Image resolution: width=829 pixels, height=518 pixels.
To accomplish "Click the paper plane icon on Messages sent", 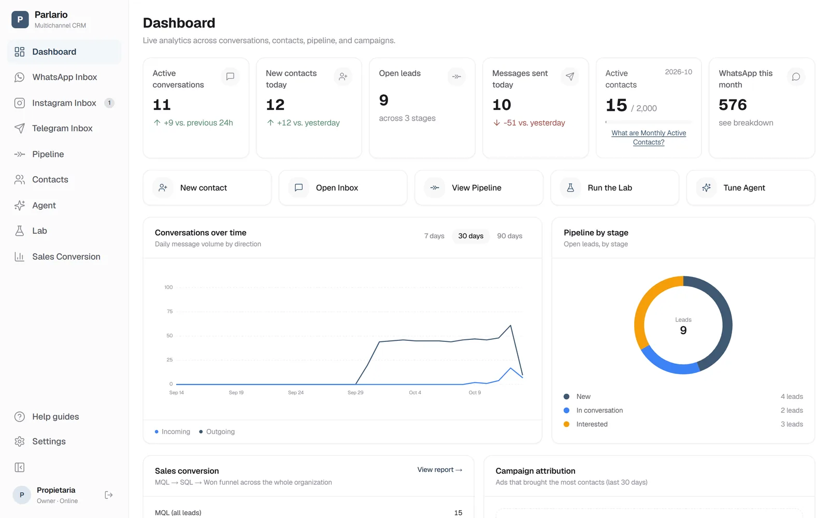I will (570, 77).
